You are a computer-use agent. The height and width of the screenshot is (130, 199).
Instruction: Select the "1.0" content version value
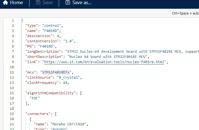(x=68, y=41)
